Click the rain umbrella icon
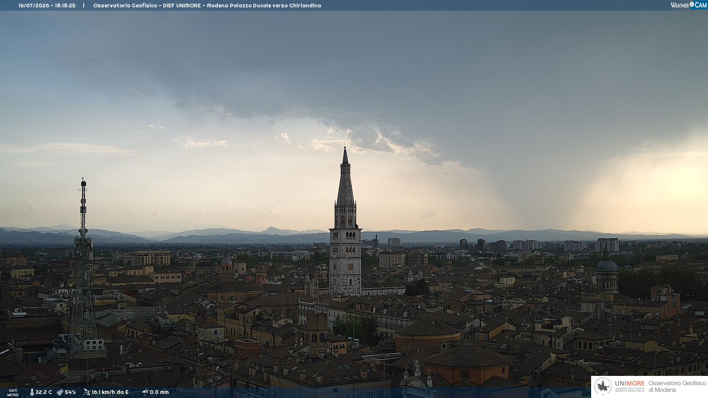Screen dimensions: 708x398 pos(145,392)
